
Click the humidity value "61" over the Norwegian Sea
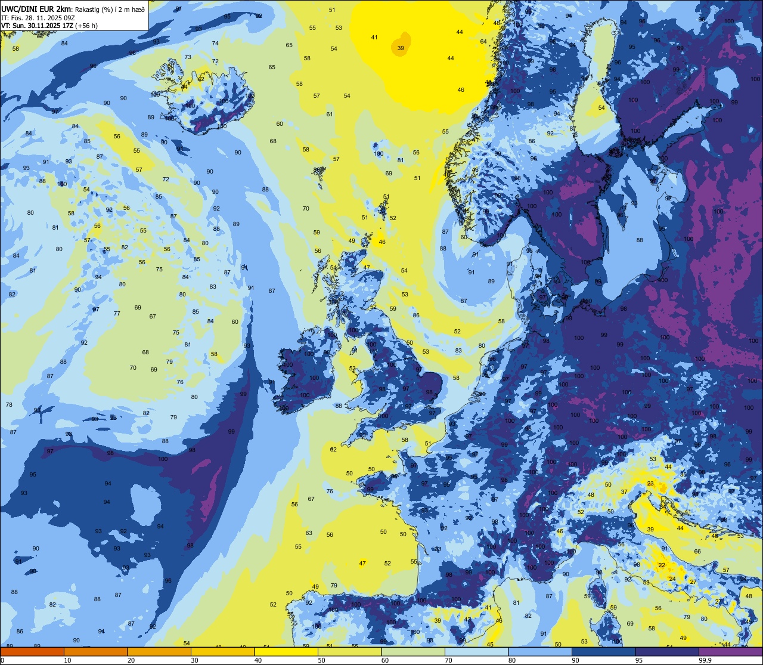(x=330, y=114)
